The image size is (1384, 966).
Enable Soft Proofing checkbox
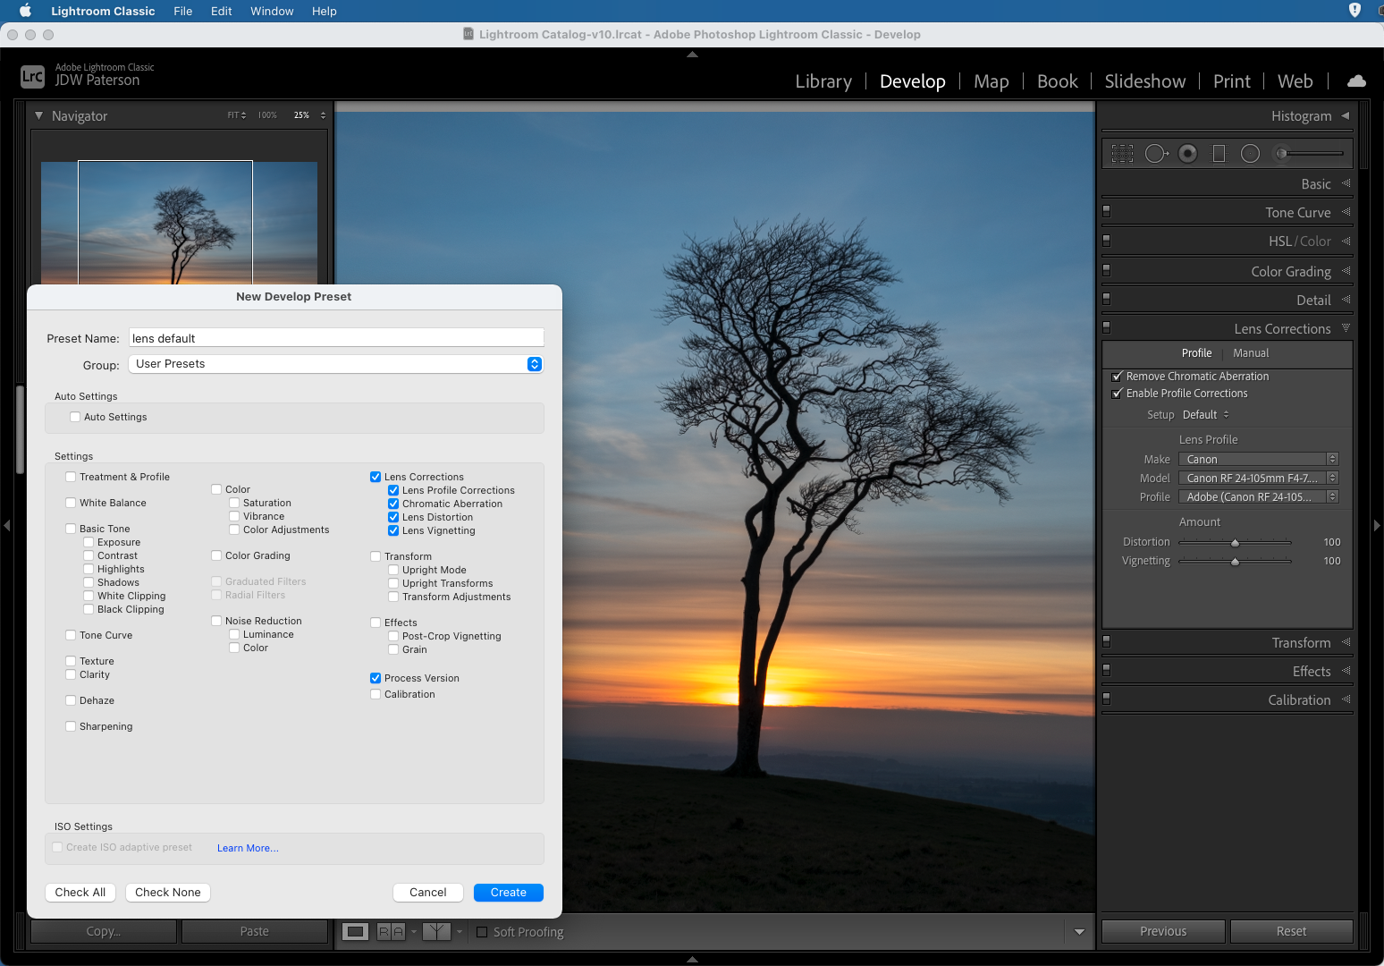tap(482, 932)
